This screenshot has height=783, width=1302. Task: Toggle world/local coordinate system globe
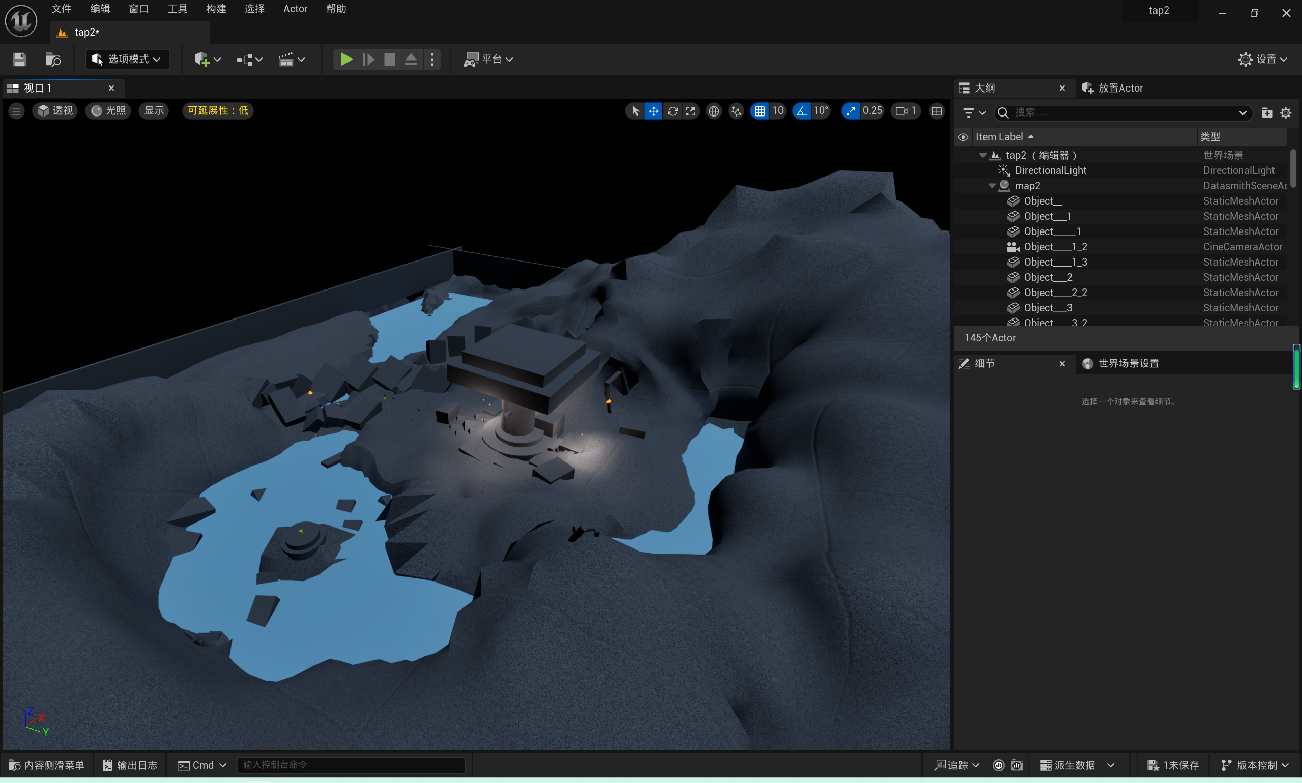(714, 111)
